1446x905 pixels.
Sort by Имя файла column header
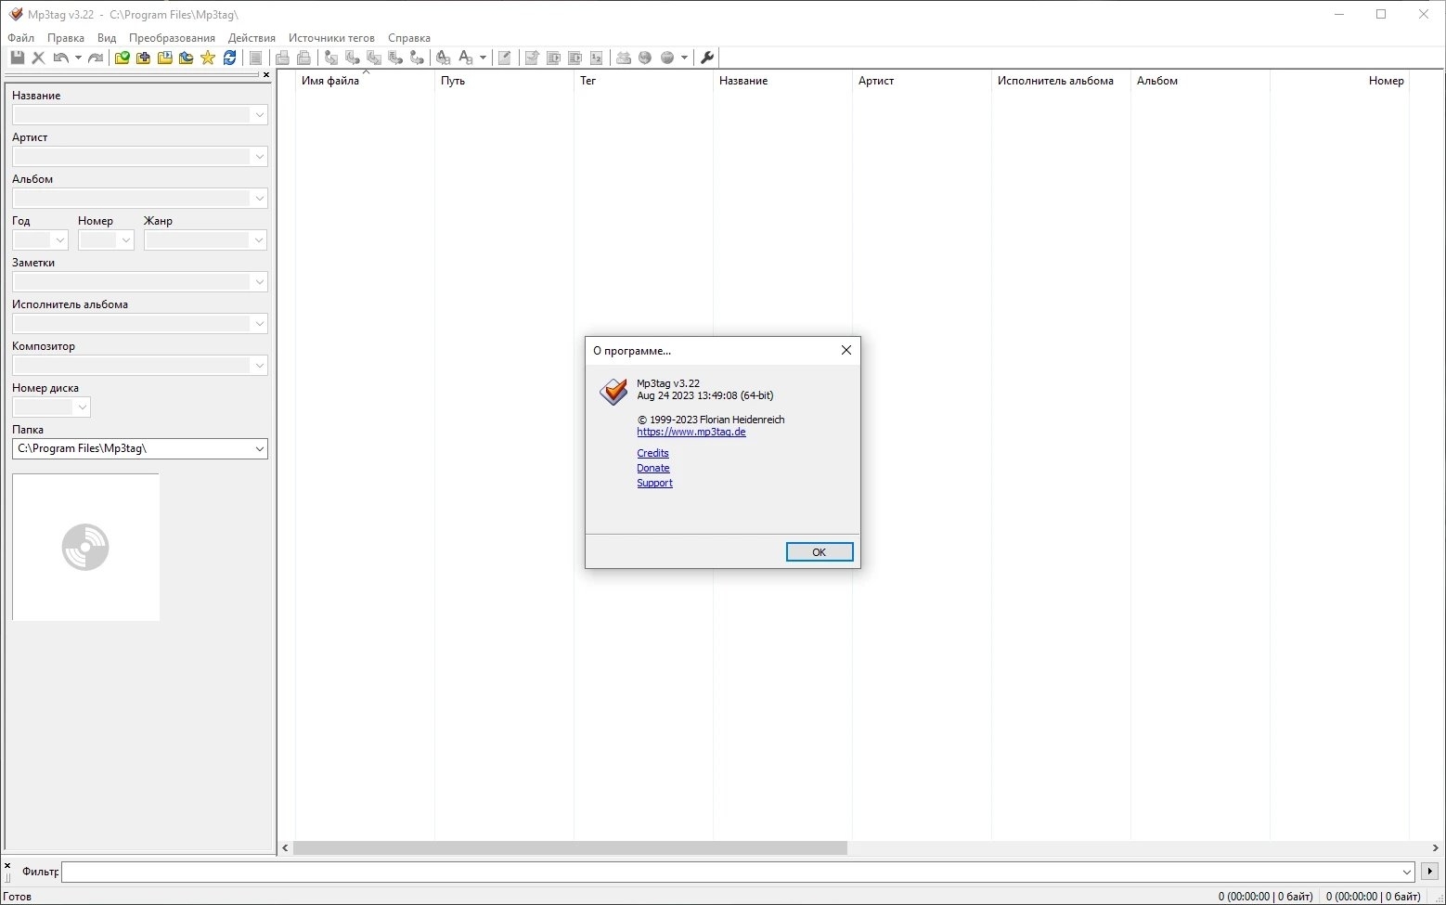click(x=365, y=81)
